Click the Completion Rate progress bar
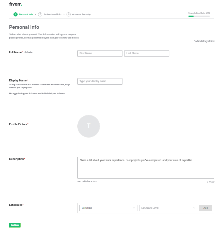The image size is (223, 231). point(199,16)
